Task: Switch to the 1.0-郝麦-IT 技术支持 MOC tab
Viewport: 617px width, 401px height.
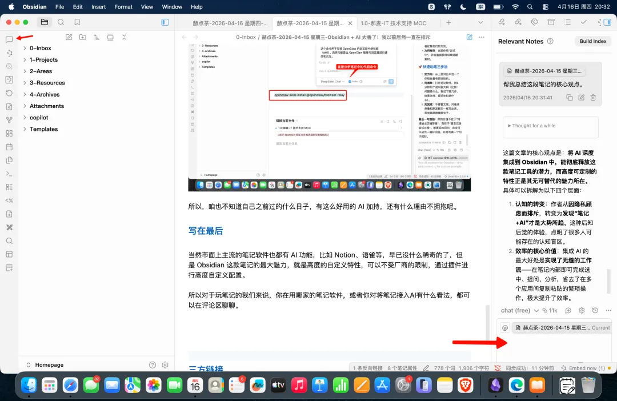Action: (394, 23)
